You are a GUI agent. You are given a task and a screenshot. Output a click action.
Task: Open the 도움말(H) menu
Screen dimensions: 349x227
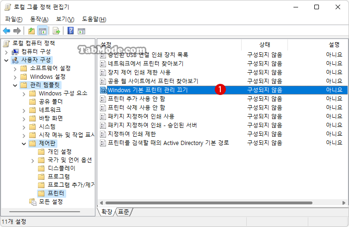(x=94, y=19)
